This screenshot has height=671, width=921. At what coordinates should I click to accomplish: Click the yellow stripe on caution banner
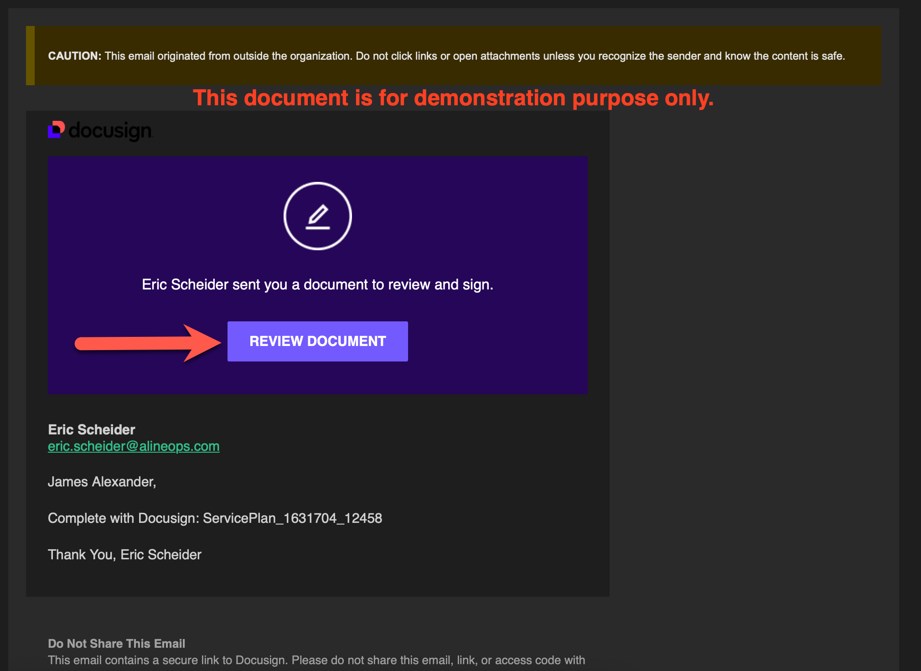tap(30, 56)
